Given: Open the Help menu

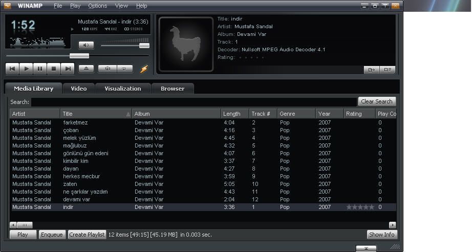Looking at the screenshot, I should point(141,6).
